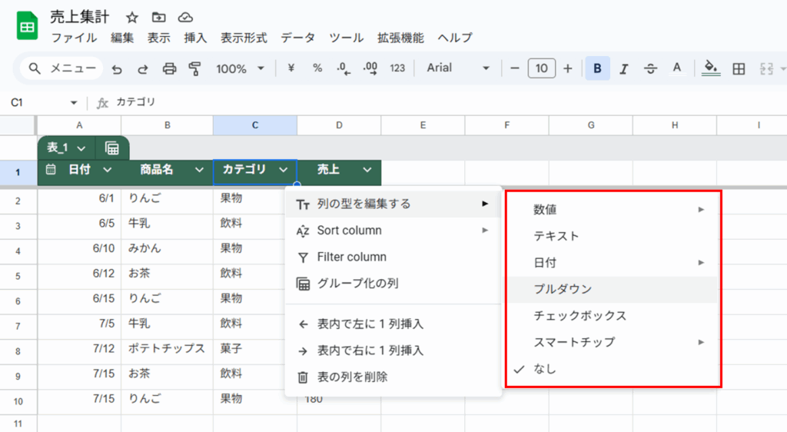Image resolution: width=787 pixels, height=432 pixels.
Task: Choose グループ化の列 option
Action: click(x=393, y=284)
